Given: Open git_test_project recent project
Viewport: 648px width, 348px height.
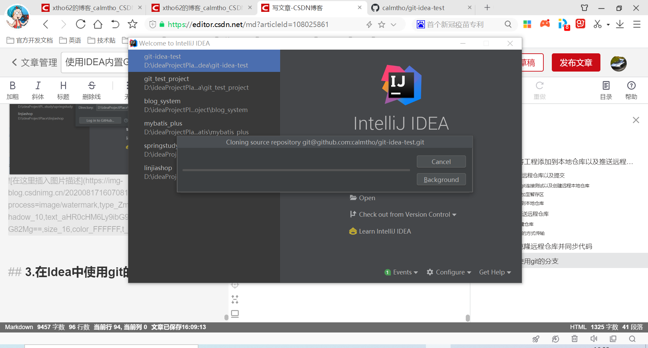Looking at the screenshot, I should (x=204, y=83).
